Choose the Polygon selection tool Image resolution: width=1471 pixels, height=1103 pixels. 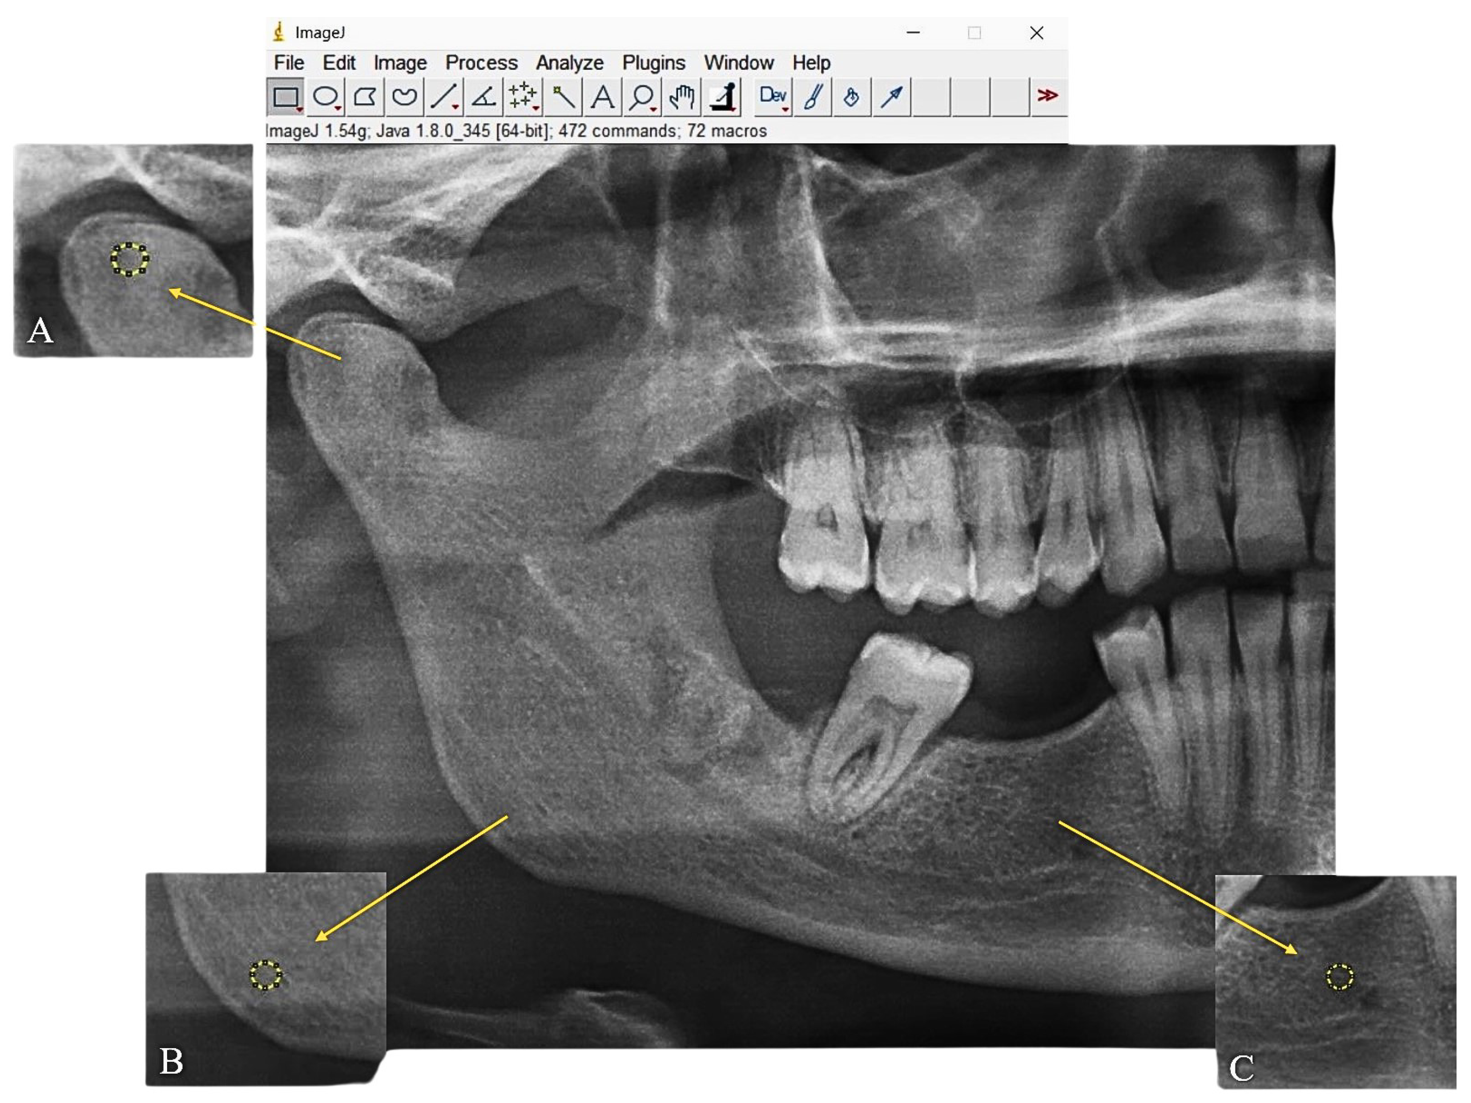(x=364, y=97)
